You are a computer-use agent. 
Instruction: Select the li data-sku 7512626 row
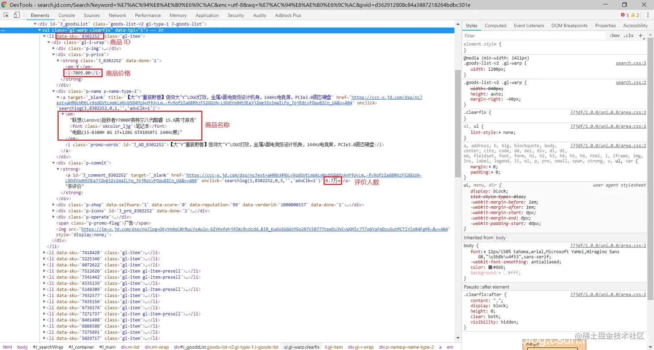[123, 271]
